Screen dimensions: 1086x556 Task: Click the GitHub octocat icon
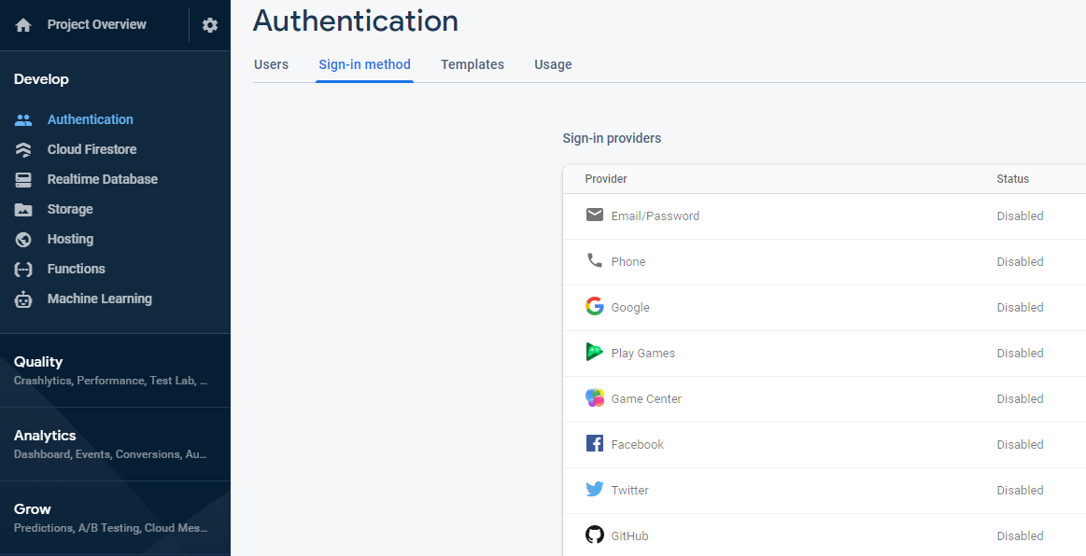pyautogui.click(x=594, y=535)
